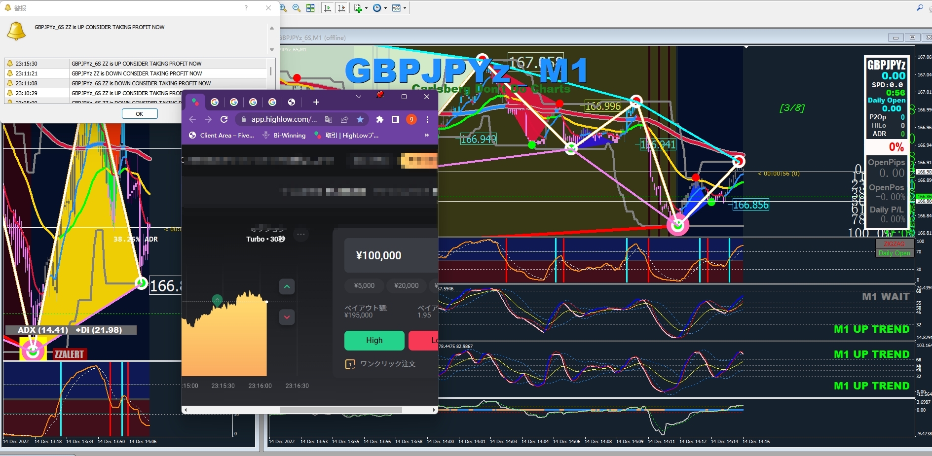Open the chart templates icon
This screenshot has height=456, width=932.
point(396,8)
